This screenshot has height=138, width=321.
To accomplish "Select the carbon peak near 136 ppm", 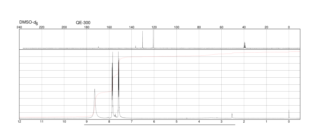I will [136, 47].
